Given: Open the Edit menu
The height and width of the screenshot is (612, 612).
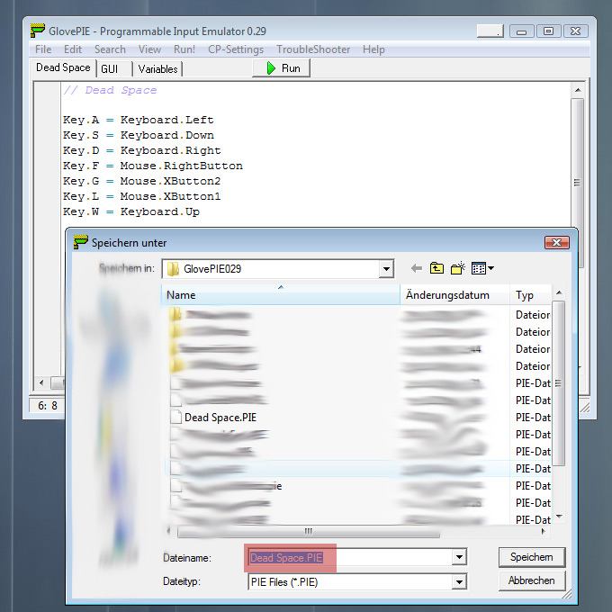Looking at the screenshot, I should click(73, 49).
